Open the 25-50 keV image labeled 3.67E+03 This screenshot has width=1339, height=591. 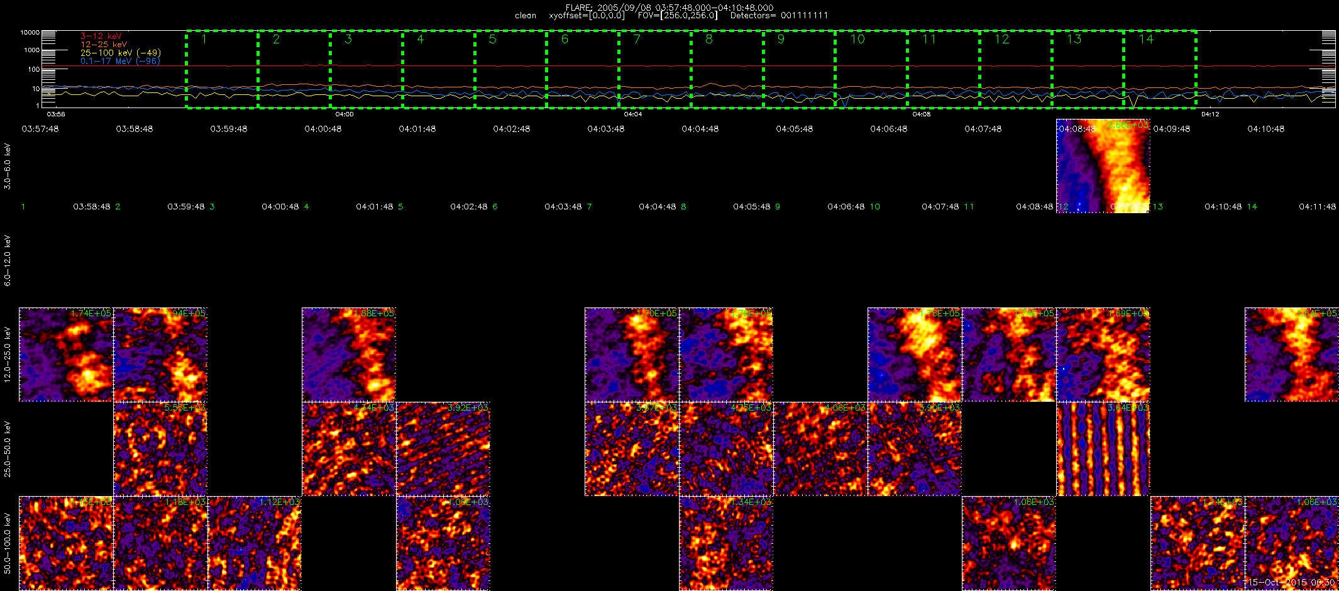tap(632, 449)
